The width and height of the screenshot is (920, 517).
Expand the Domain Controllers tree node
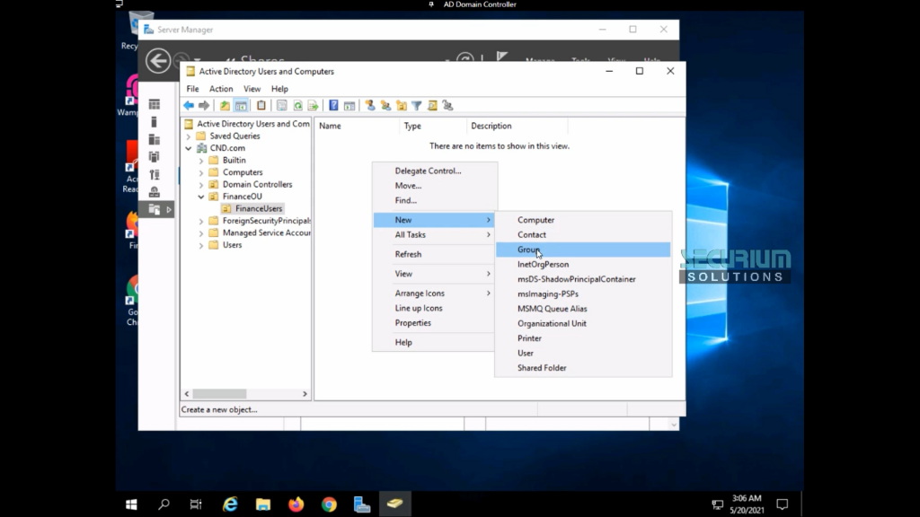click(200, 185)
